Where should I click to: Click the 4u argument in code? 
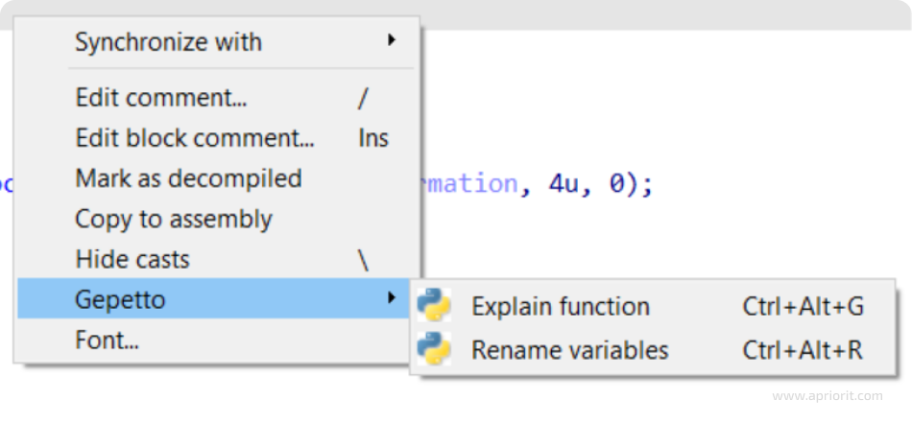pyautogui.click(x=563, y=183)
